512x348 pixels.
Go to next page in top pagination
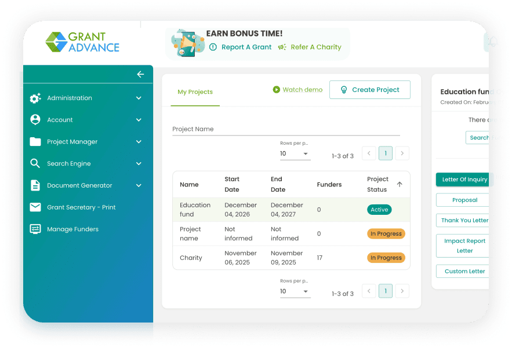point(402,153)
